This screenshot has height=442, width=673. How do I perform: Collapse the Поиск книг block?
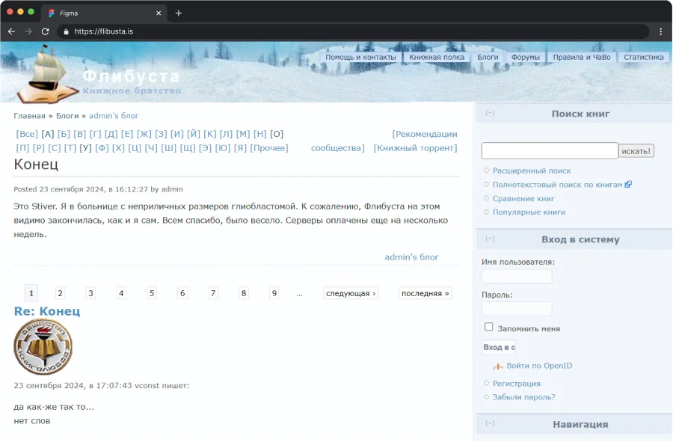(x=490, y=114)
